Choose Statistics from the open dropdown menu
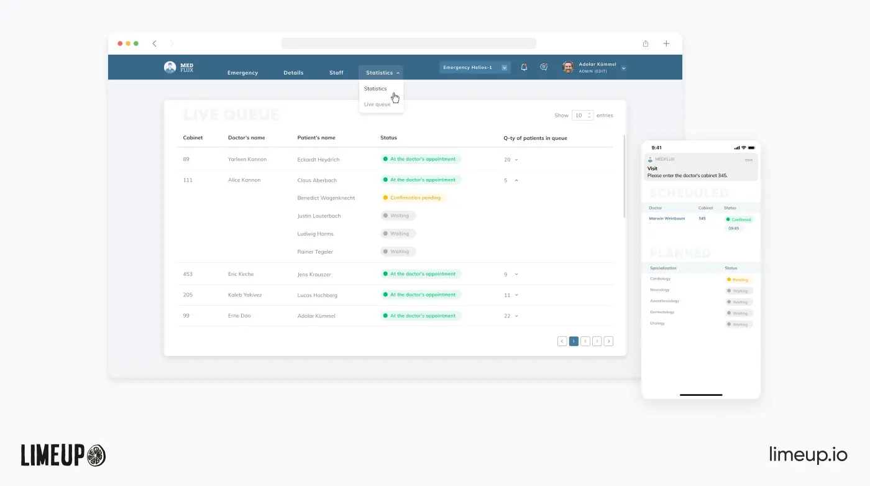This screenshot has width=870, height=486. 375,88
